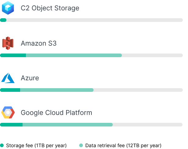Click the short green C2 storage fee bar

pyautogui.click(x=3, y=20)
